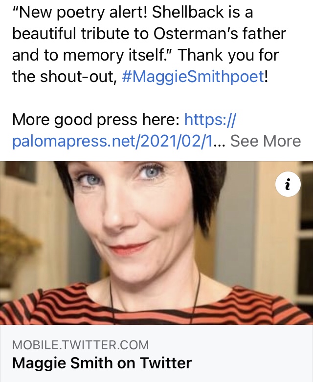Tap the 'beautiful tribute' text line
This screenshot has height=382, width=313.
tap(71, 33)
